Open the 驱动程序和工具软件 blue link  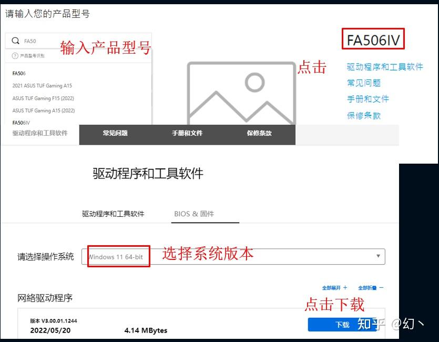(x=385, y=67)
